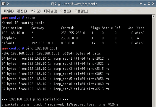This screenshot has width=156, height=107.
Task: Click the 'Metric' column header
Action: point(107,28)
